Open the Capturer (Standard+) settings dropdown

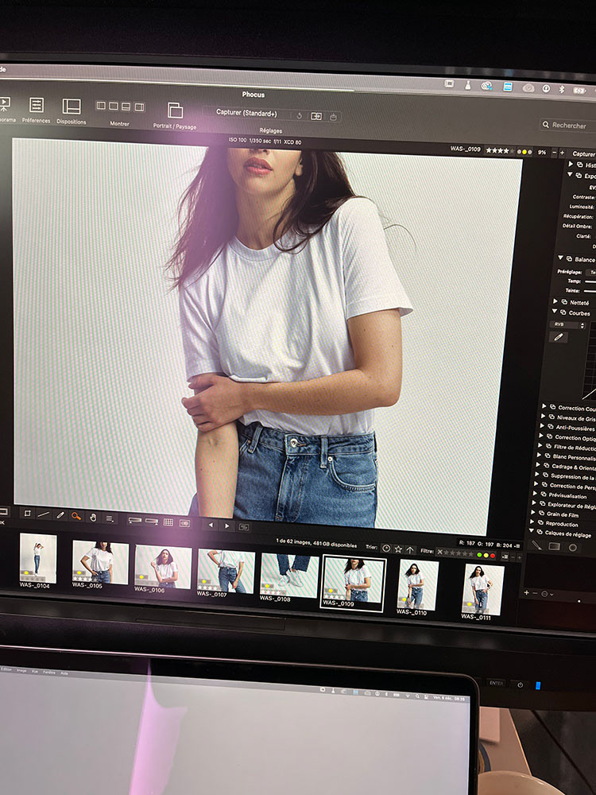click(248, 113)
